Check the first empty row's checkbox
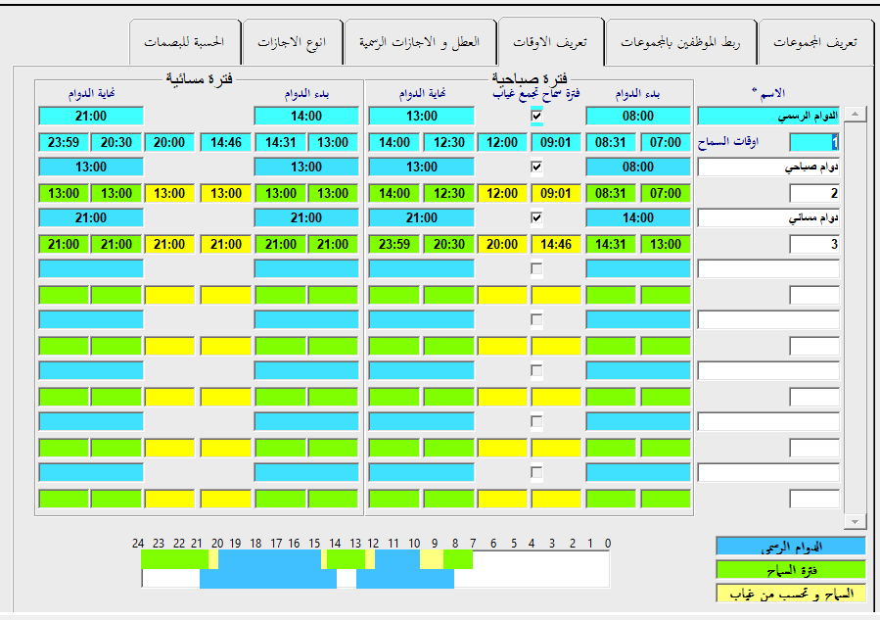880x620 pixels. [x=536, y=269]
